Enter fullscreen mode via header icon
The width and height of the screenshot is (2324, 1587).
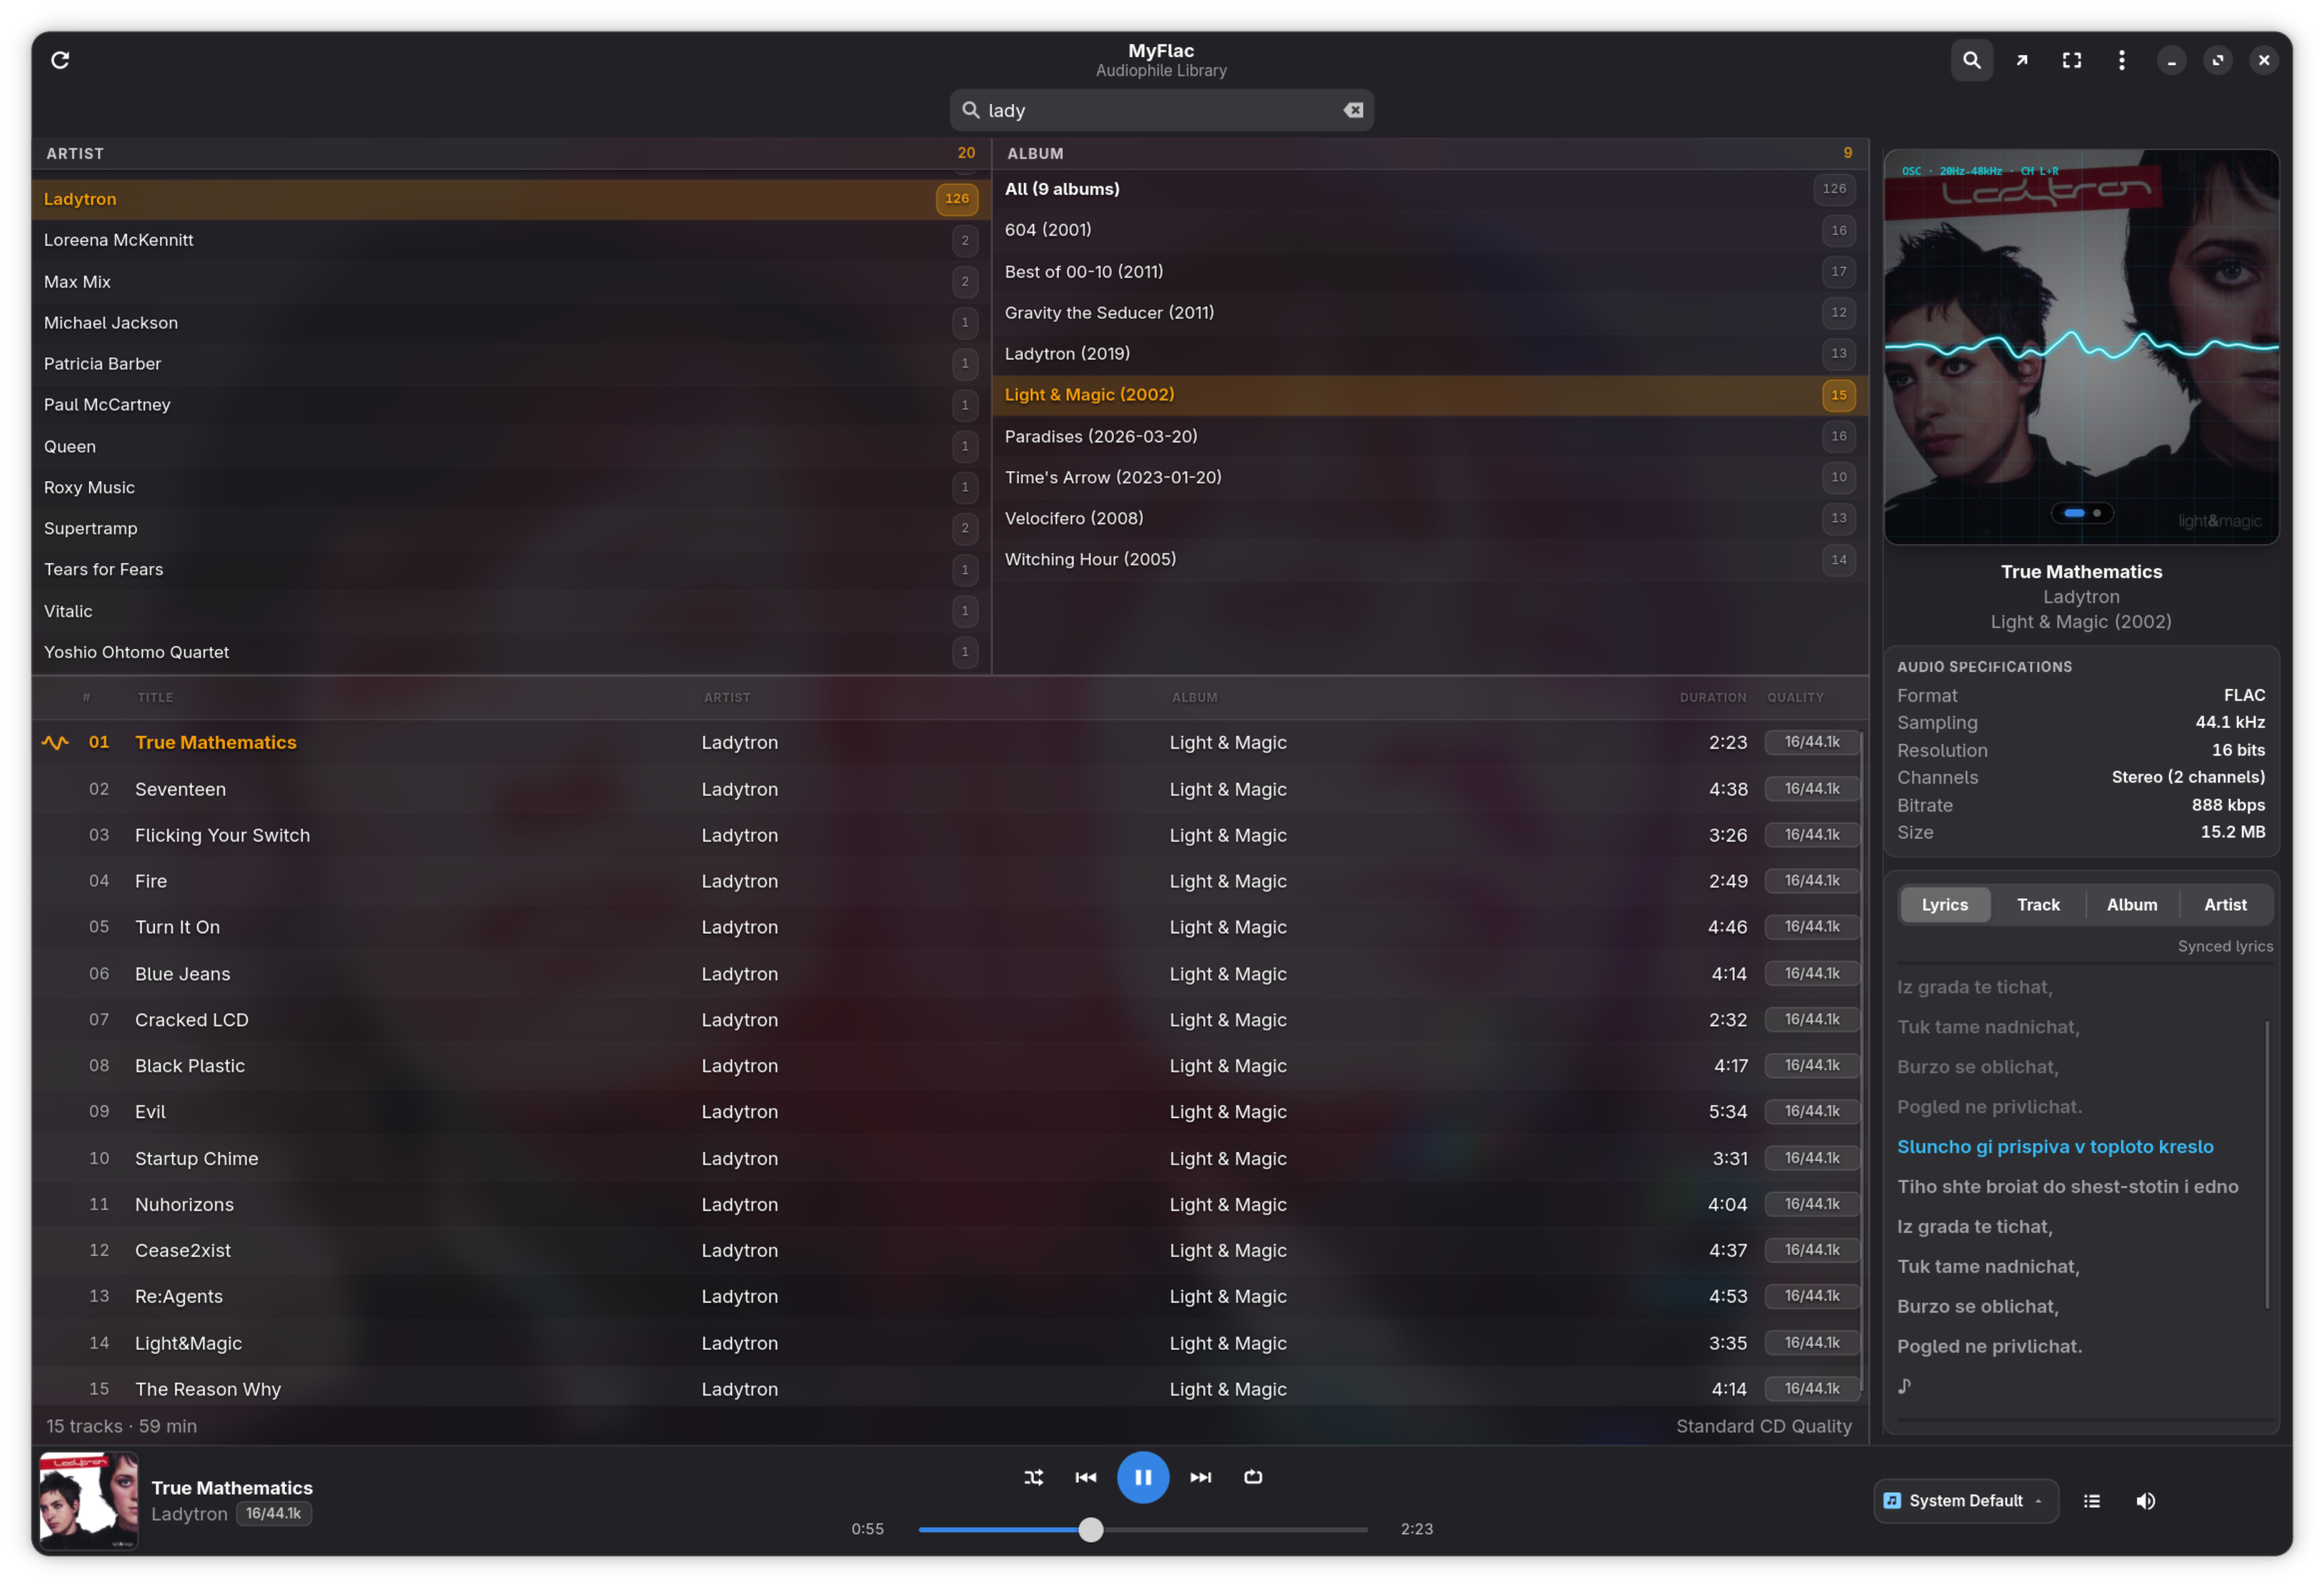pos(2071,60)
